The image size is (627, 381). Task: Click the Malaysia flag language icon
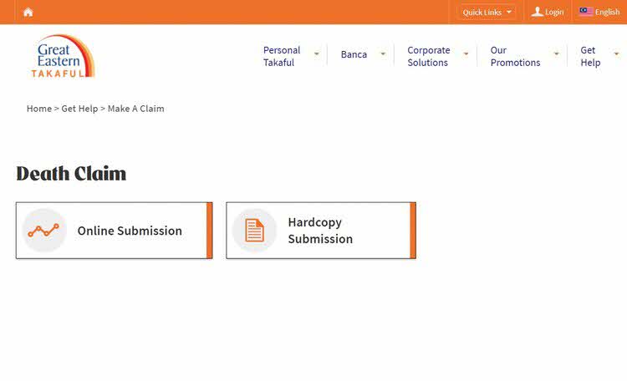point(585,12)
